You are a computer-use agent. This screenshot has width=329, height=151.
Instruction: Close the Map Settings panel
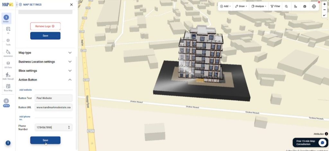[71, 4]
